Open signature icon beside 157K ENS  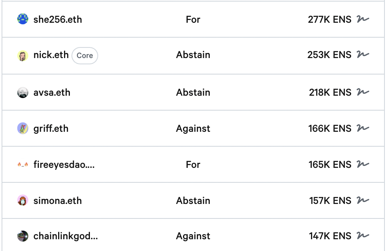tap(363, 200)
